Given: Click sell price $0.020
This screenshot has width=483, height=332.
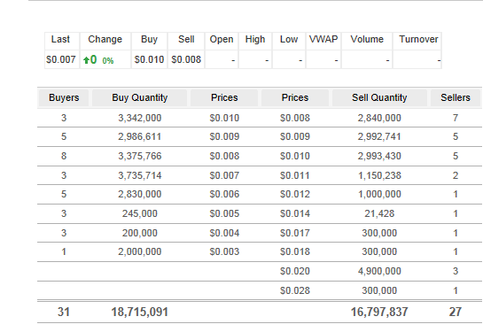Looking at the screenshot, I should click(295, 272).
